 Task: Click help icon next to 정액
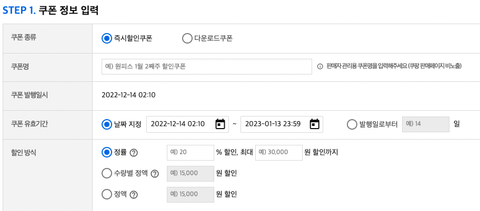(134, 195)
